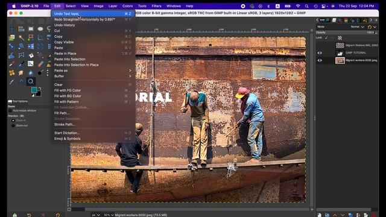Reset tool options to defaults
The image size is (386, 217).
tap(58, 215)
